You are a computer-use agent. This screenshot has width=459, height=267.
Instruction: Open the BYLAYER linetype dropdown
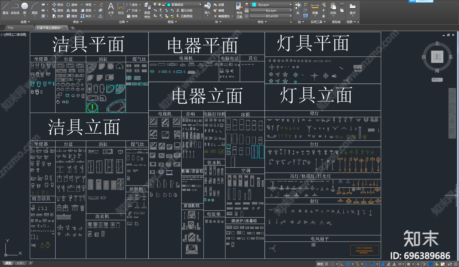tap(271, 16)
